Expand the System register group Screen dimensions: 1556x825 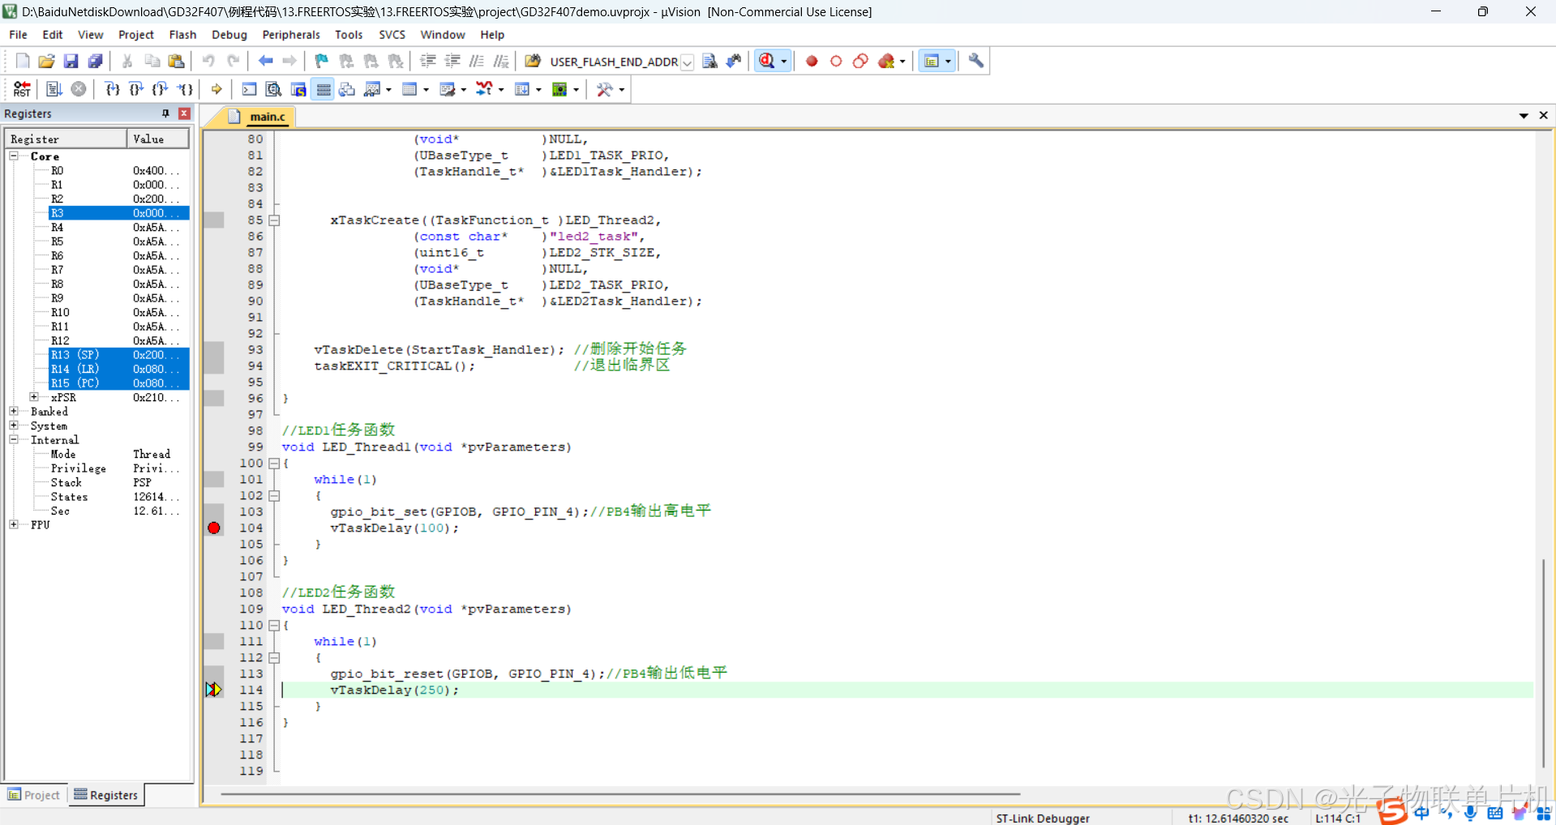tap(14, 425)
